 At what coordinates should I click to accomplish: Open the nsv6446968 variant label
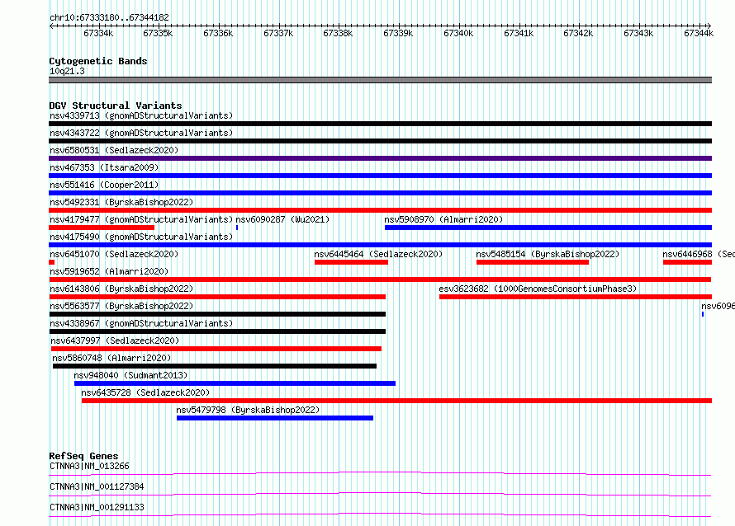pos(699,254)
